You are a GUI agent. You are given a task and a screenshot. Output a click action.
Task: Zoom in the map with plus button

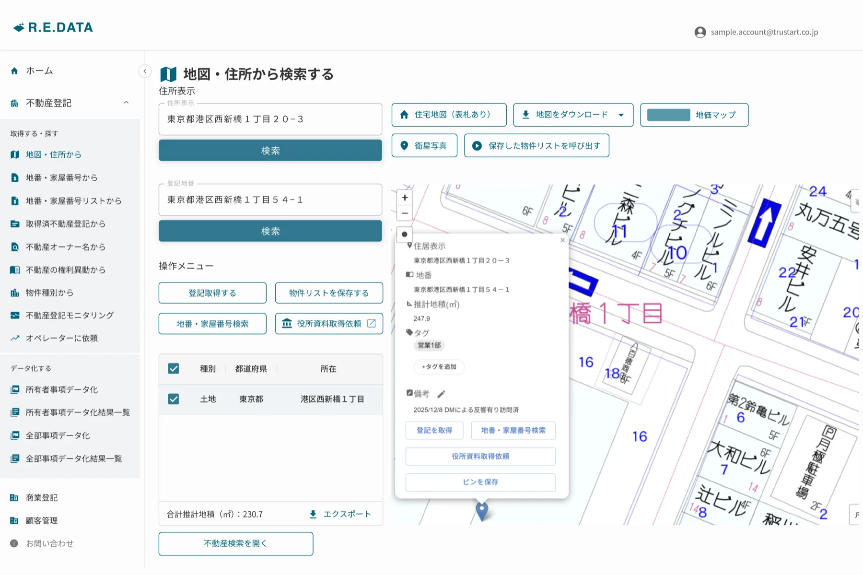click(x=405, y=198)
